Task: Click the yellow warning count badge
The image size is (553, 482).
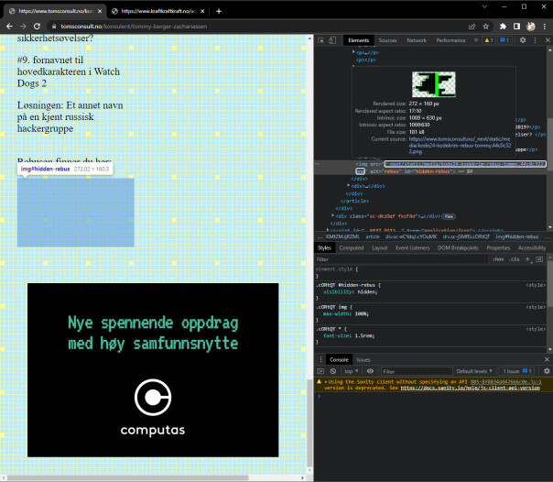Action: 489,40
